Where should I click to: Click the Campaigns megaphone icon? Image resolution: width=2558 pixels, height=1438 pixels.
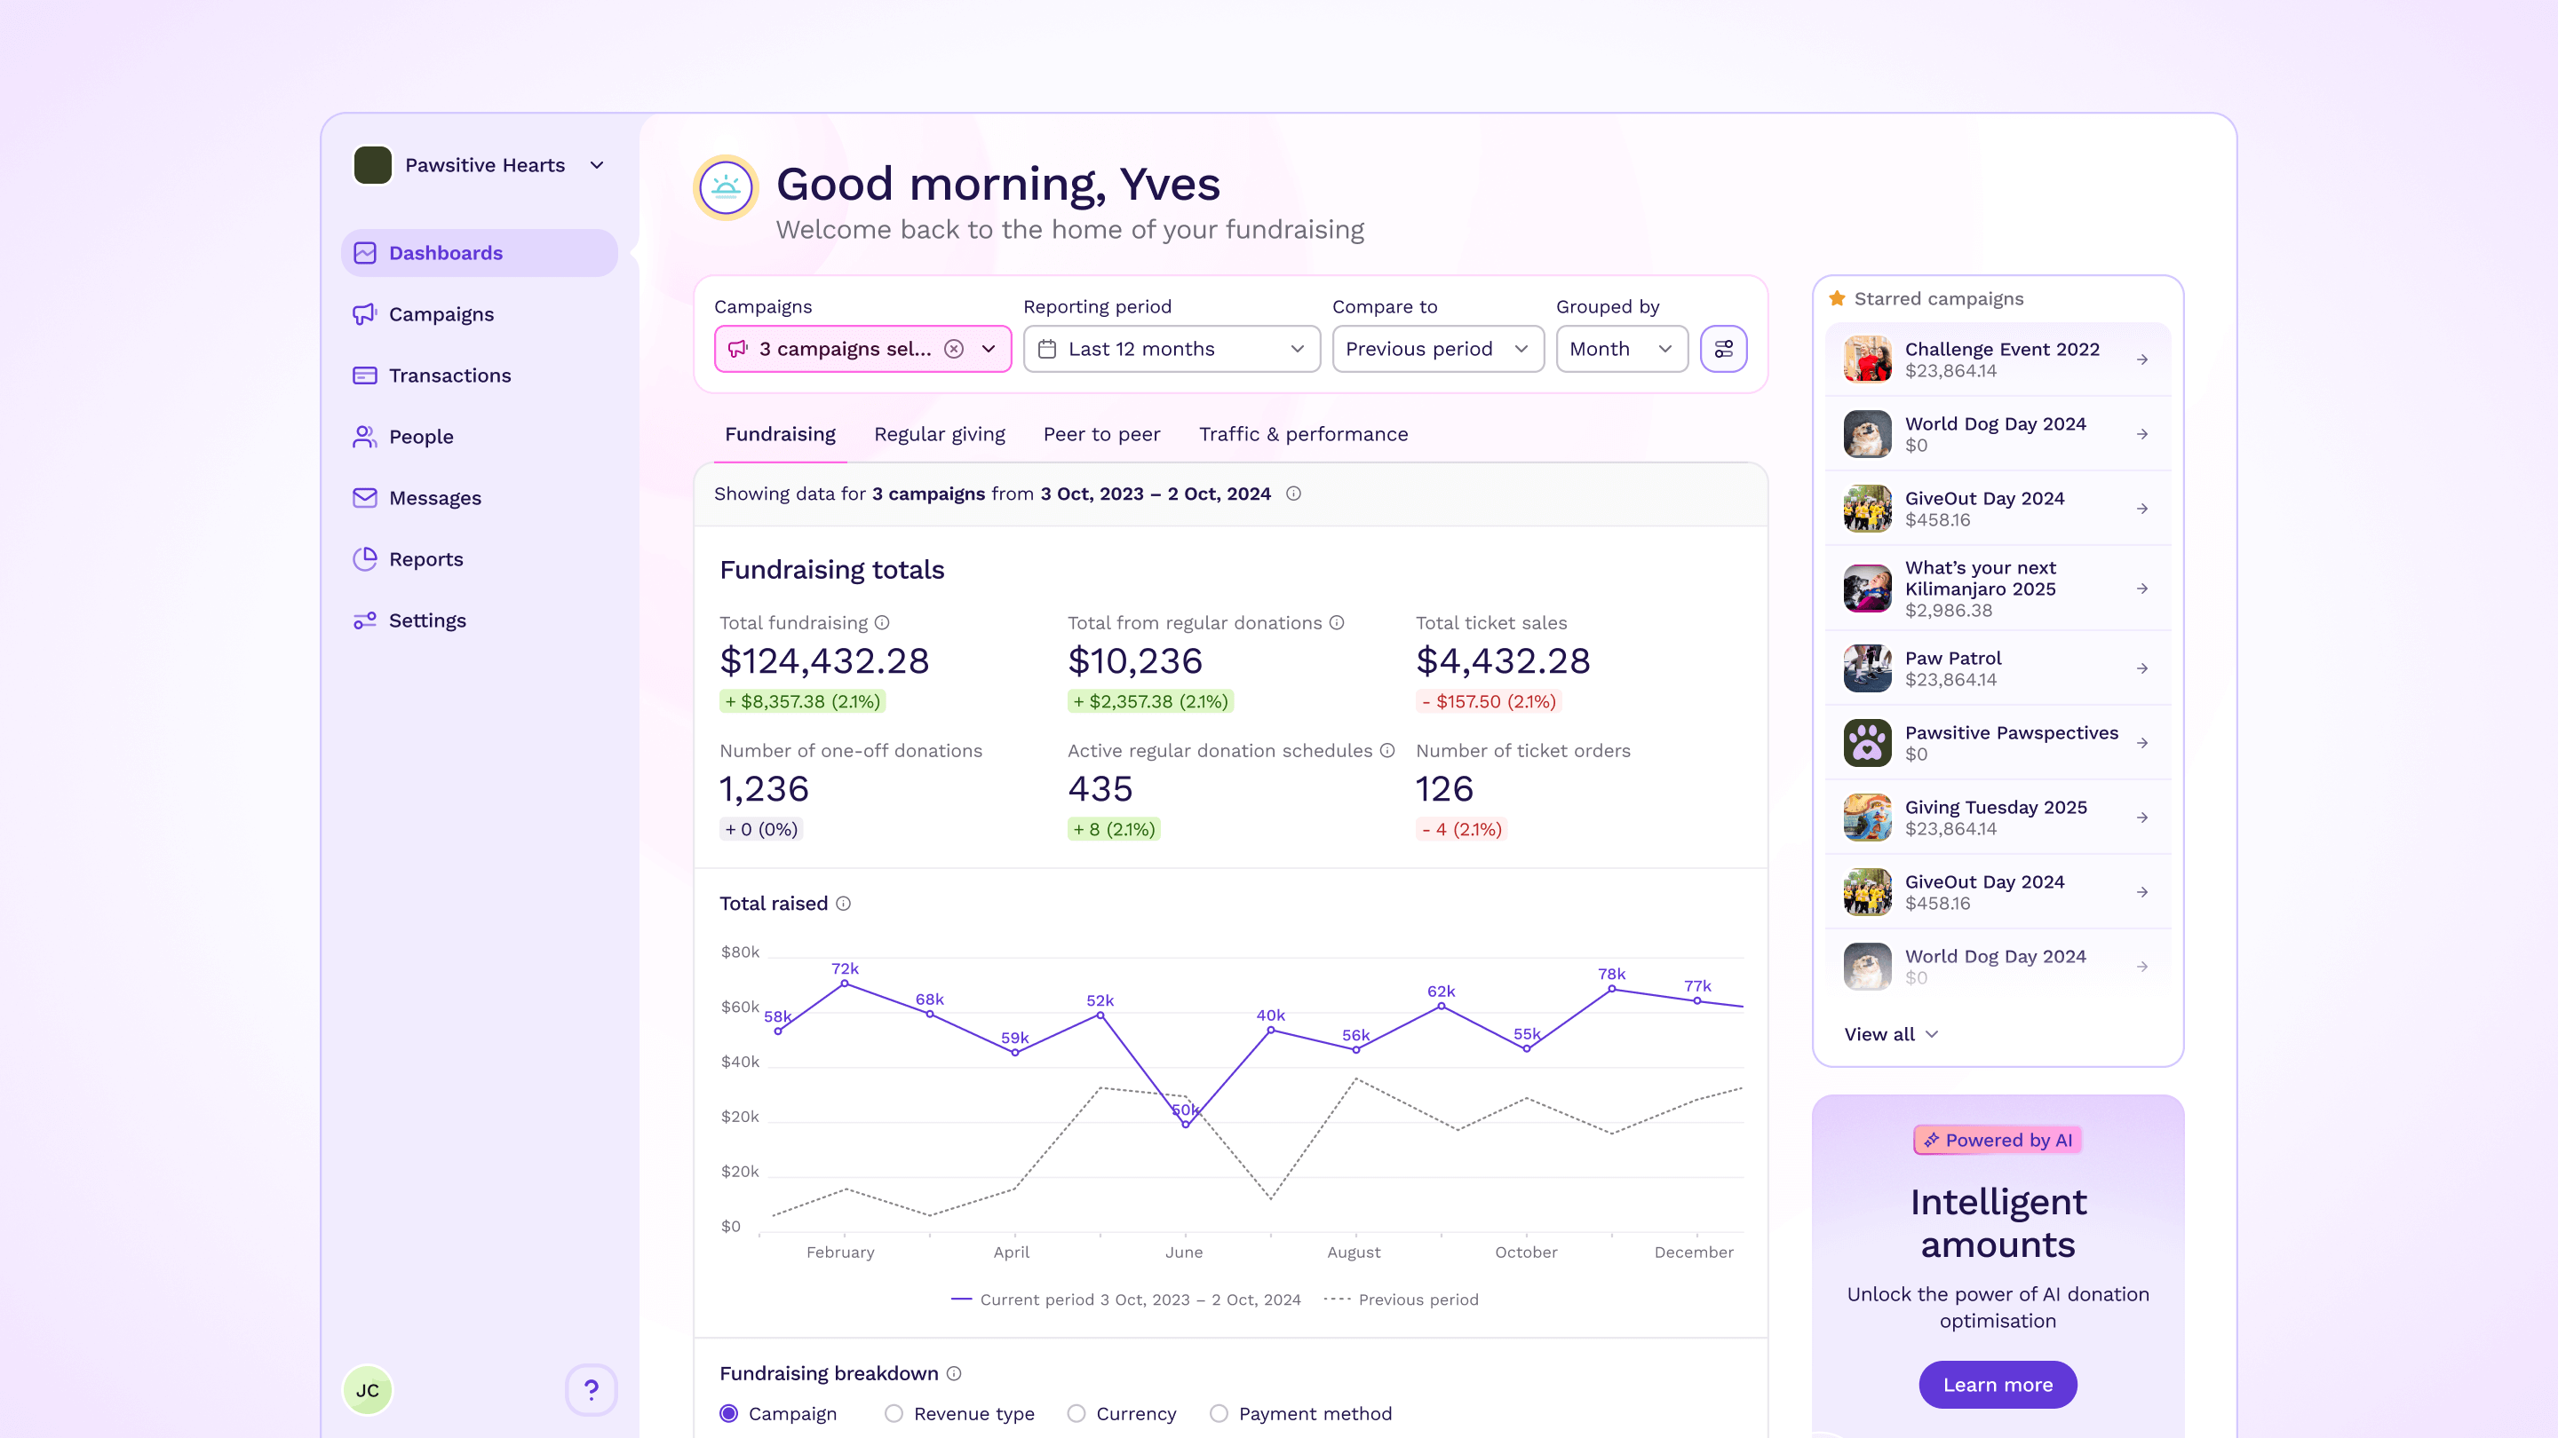tap(364, 314)
